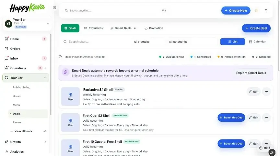The height and width of the screenshot is (156, 280).
Task: Click the Smart Deals sparkle banner icon
Action: point(65,72)
